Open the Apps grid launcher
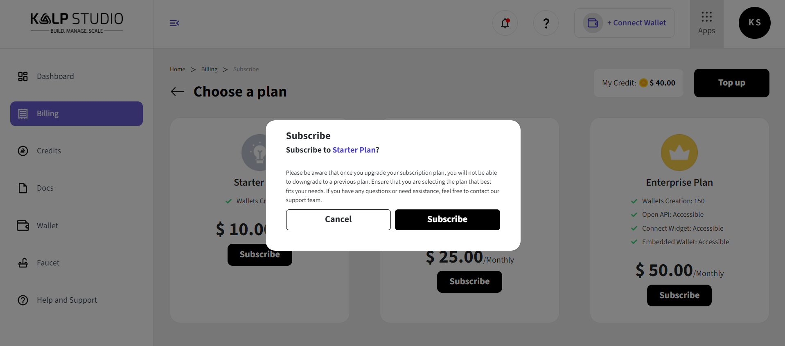Viewport: 785px width, 346px height. pyautogui.click(x=706, y=23)
